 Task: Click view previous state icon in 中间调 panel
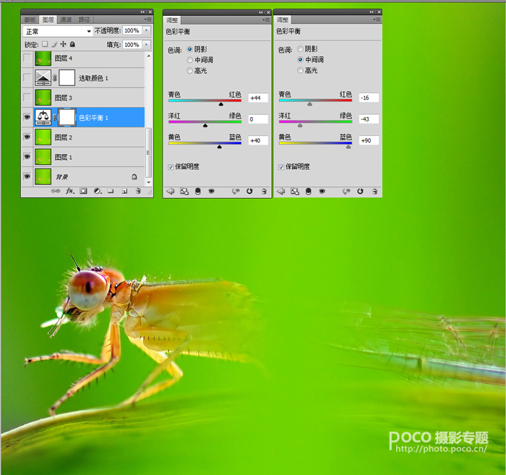[x=346, y=192]
